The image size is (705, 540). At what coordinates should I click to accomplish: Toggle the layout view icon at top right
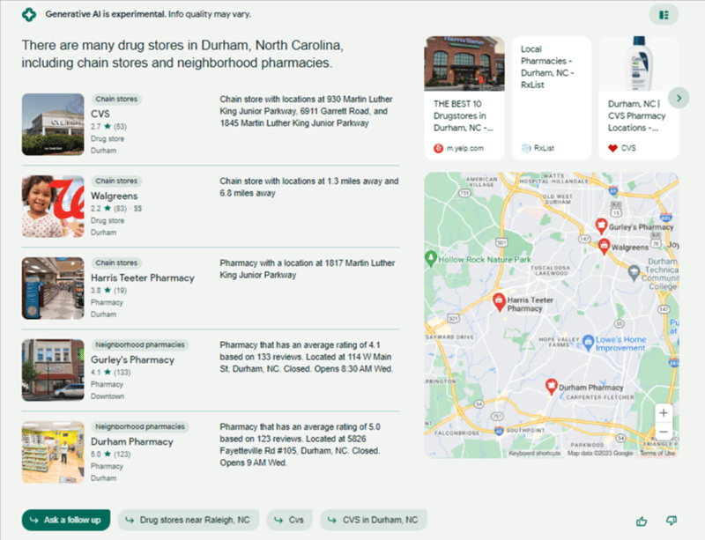[664, 15]
